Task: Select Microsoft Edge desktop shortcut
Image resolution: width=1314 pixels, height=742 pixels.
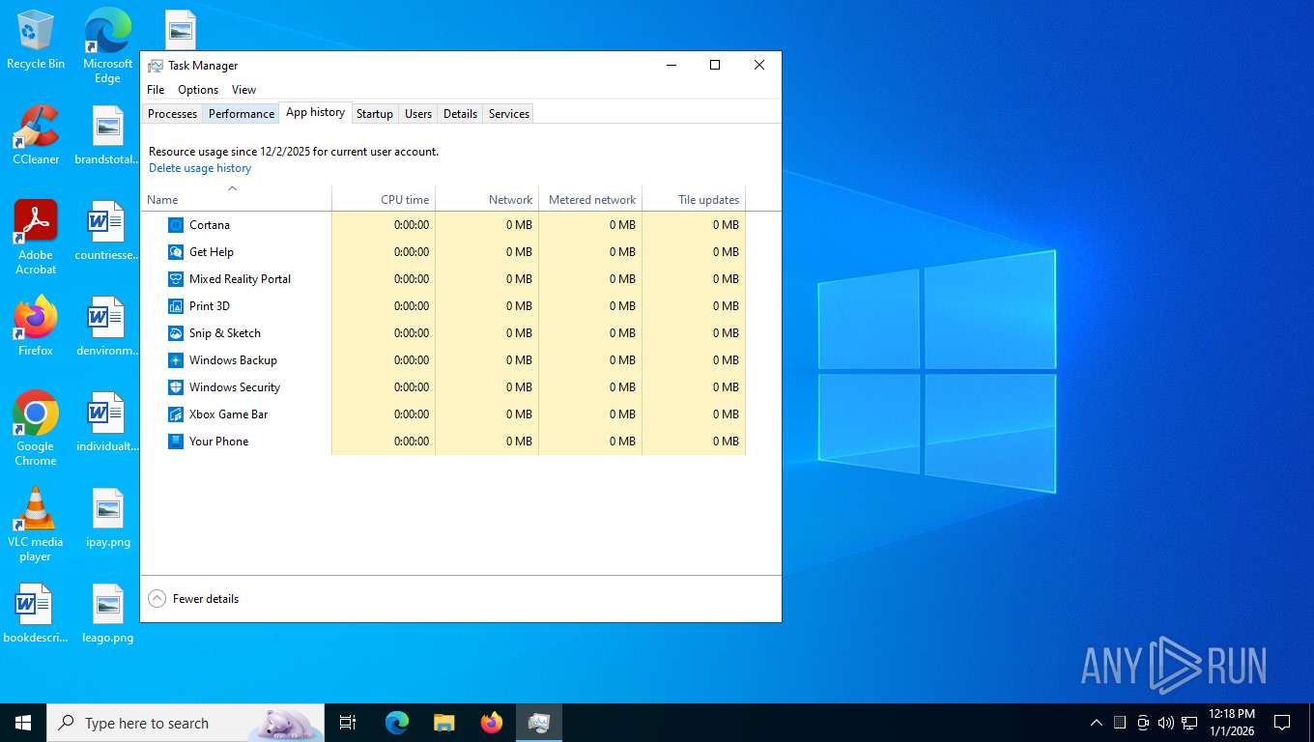Action: pos(107,45)
